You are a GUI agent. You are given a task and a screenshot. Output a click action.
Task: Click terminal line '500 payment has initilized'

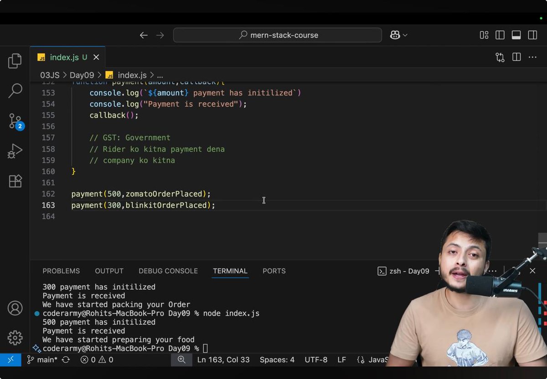[99, 322]
